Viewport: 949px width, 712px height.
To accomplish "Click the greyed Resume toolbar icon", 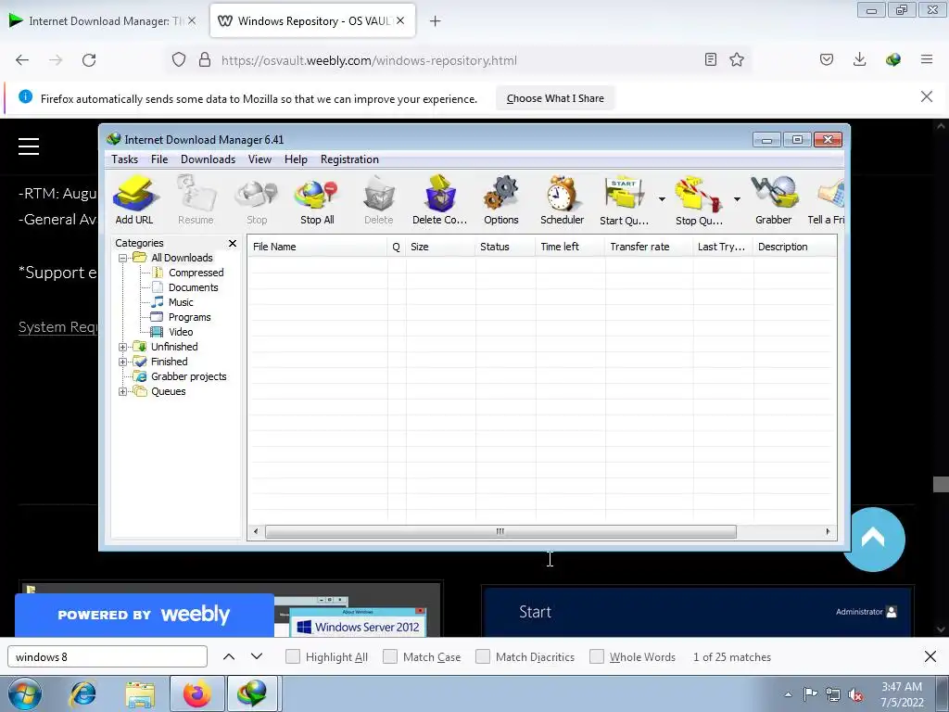I will [x=196, y=200].
